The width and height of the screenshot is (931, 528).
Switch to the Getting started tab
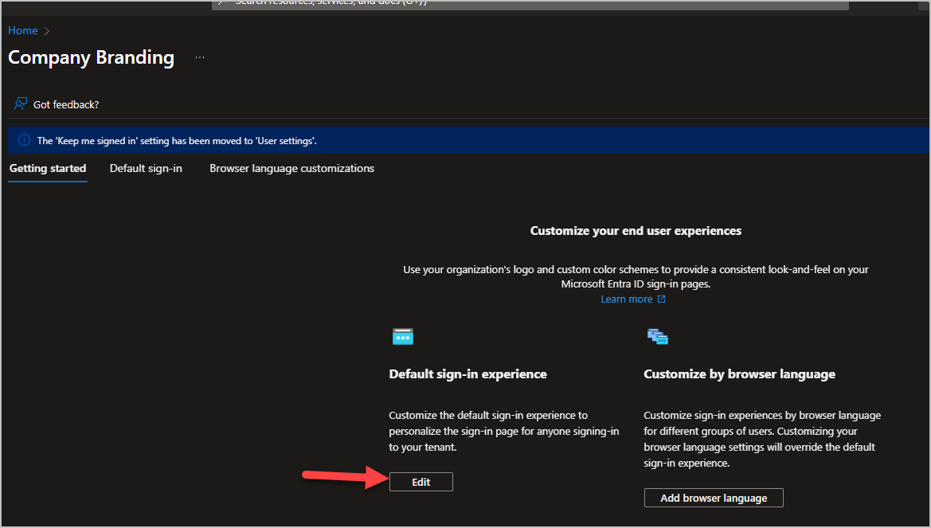(48, 169)
